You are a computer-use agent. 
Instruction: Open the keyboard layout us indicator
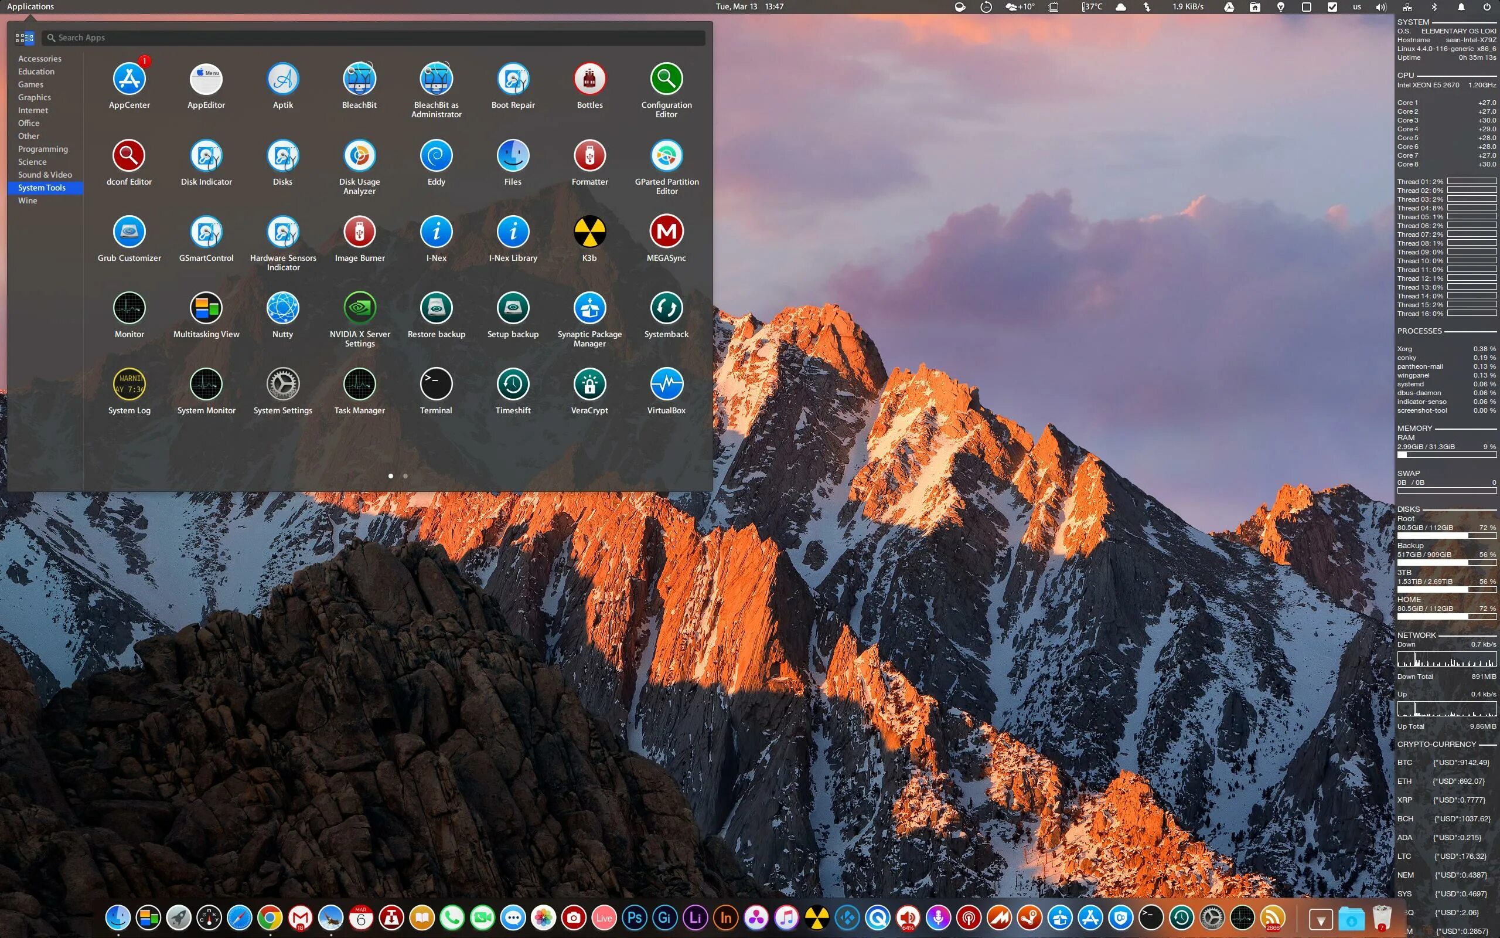[x=1357, y=7]
